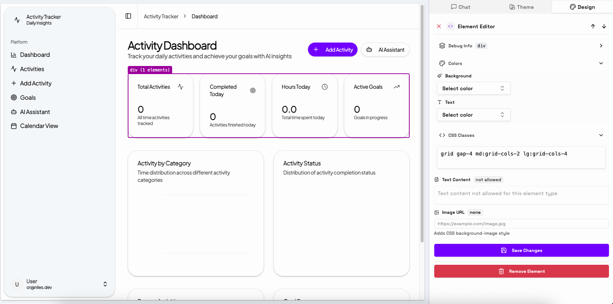Click 'Goals in progress' caption

coord(371,118)
